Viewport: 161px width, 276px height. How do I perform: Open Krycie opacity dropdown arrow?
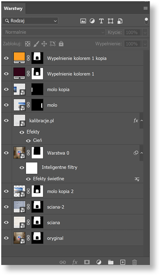tap(145, 33)
